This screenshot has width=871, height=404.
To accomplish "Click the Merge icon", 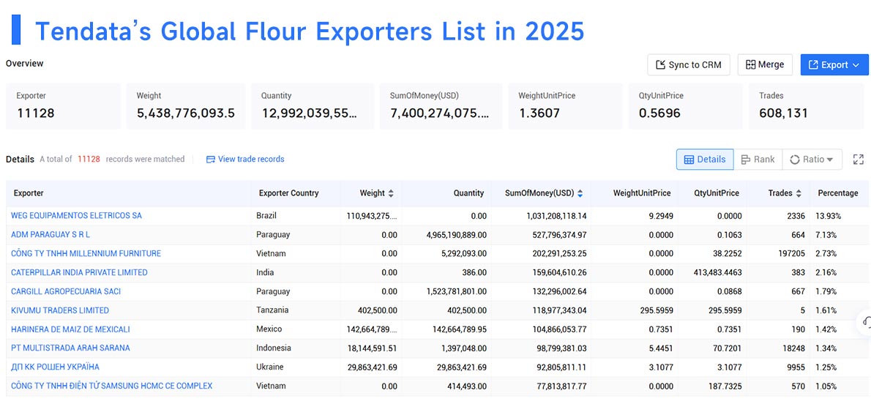I will [750, 65].
